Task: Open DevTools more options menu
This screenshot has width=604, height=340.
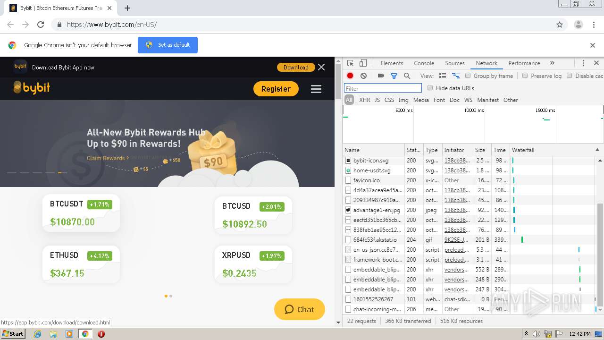Action: 583,63
